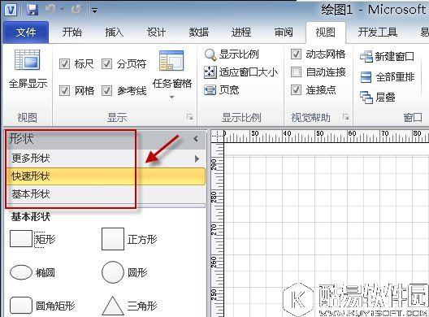429x317 pixels.
Task: Toggle the 分页符 checkbox
Action: point(106,64)
